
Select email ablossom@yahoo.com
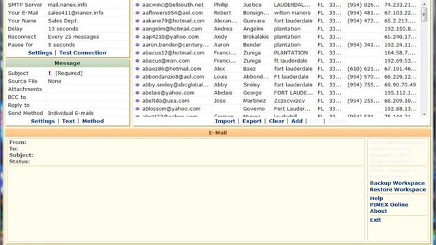[171, 109]
